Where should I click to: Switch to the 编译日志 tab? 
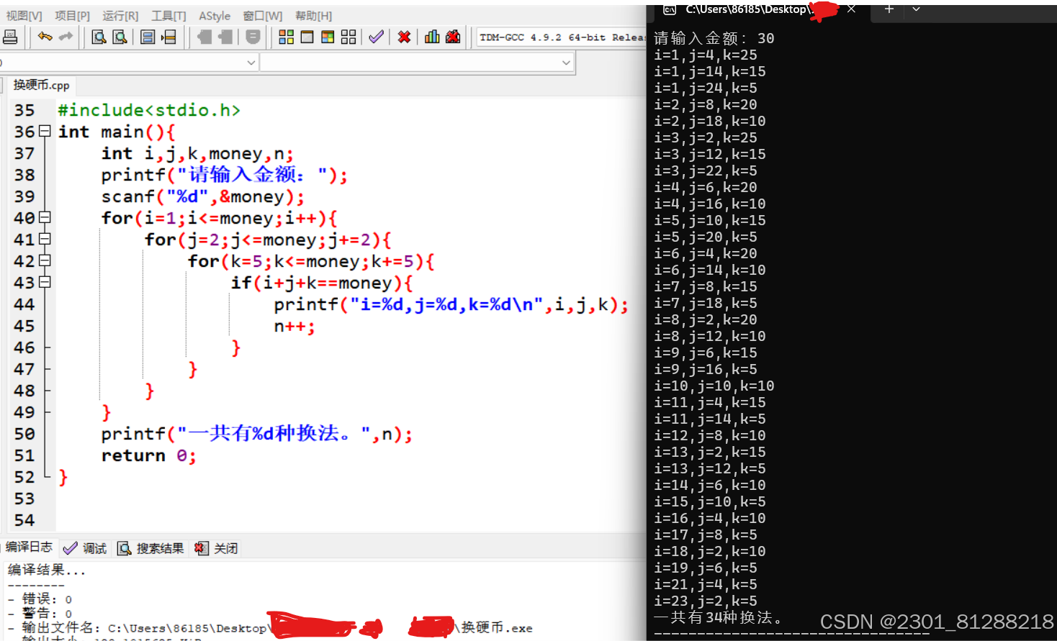coord(29,547)
